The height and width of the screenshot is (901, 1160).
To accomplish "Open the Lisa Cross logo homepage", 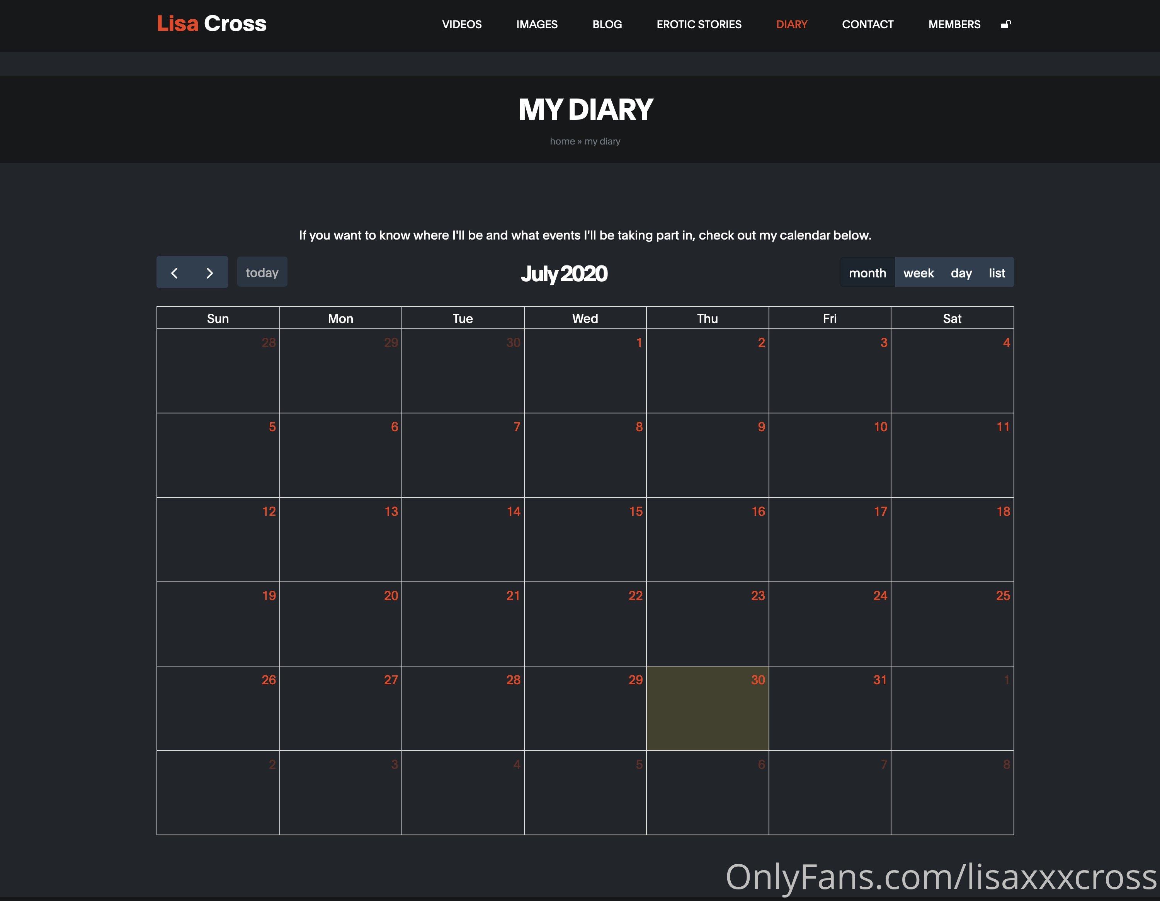I will point(211,23).
